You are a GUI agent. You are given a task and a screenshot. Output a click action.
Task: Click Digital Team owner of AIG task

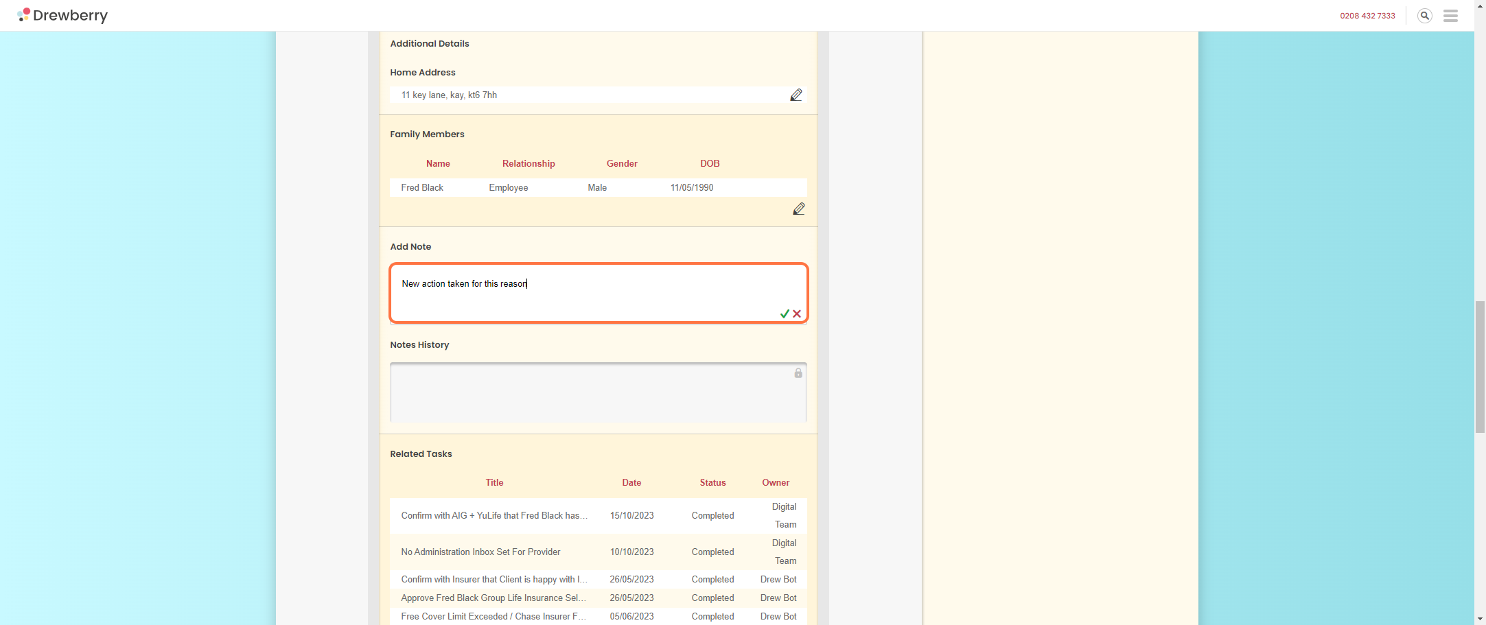(785, 515)
